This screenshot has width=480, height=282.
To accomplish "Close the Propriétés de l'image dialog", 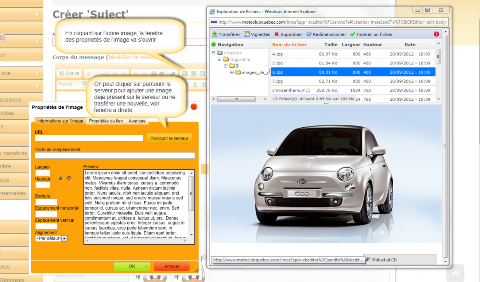I will [194, 107].
